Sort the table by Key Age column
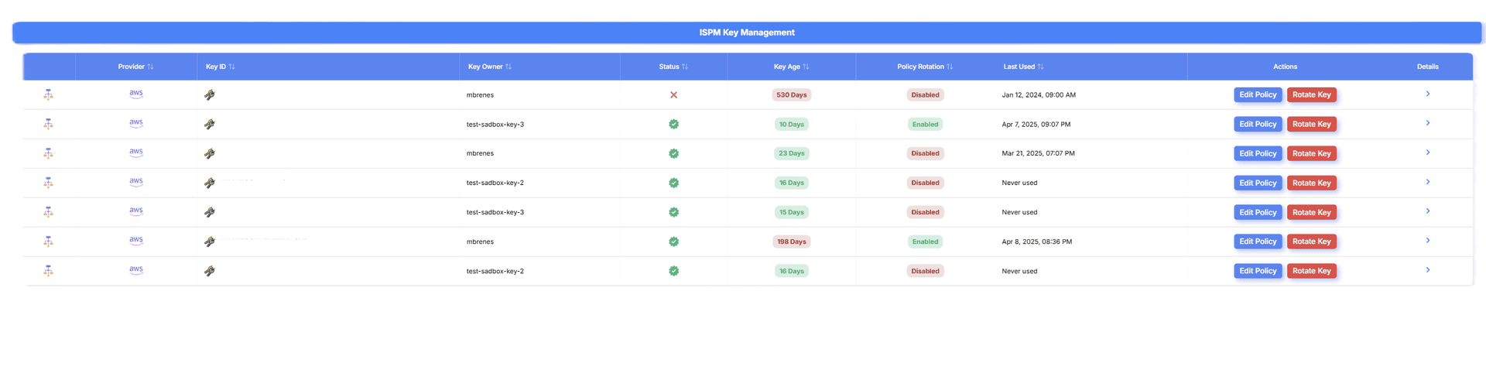The width and height of the screenshot is (1486, 370). (x=791, y=67)
